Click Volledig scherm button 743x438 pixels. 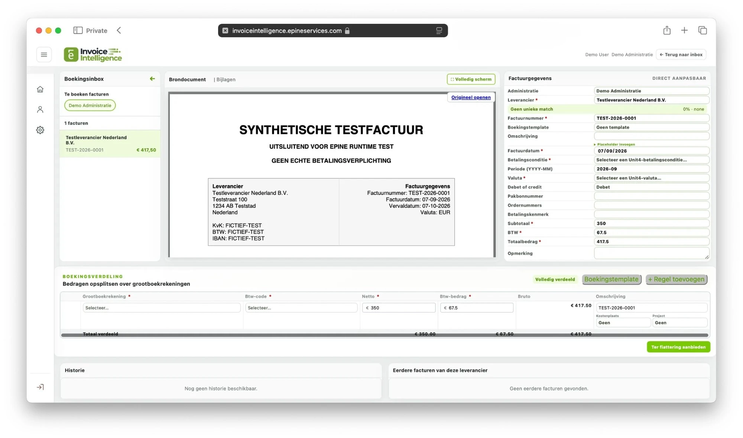point(471,79)
